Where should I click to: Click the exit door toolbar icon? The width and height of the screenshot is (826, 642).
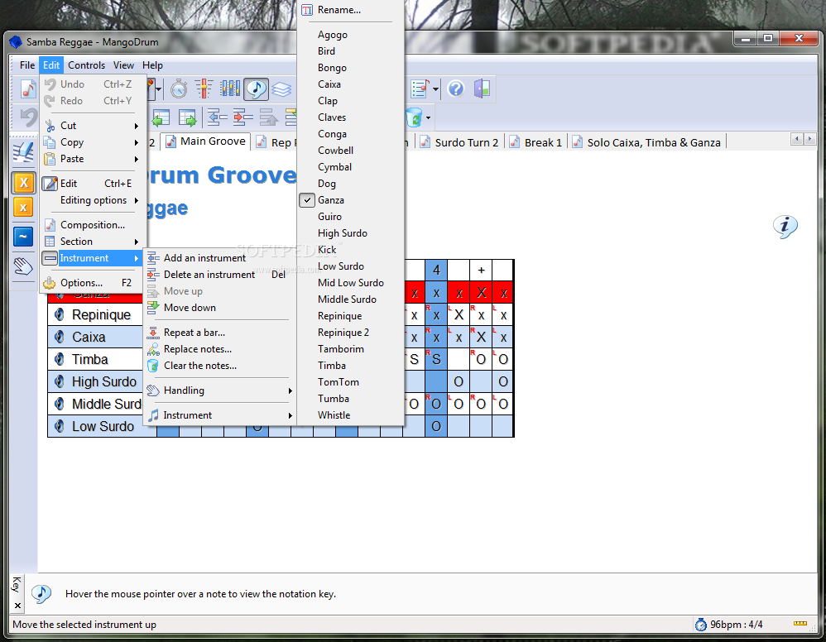click(x=482, y=89)
